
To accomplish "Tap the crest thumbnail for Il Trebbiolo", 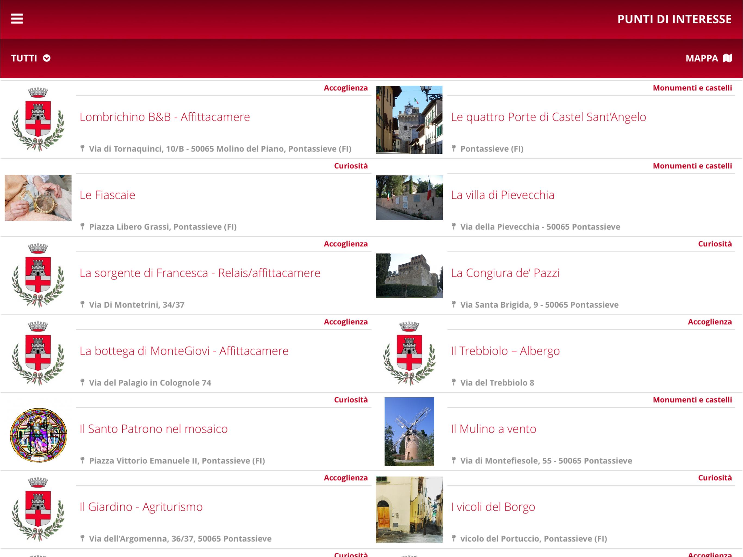I will [x=409, y=353].
